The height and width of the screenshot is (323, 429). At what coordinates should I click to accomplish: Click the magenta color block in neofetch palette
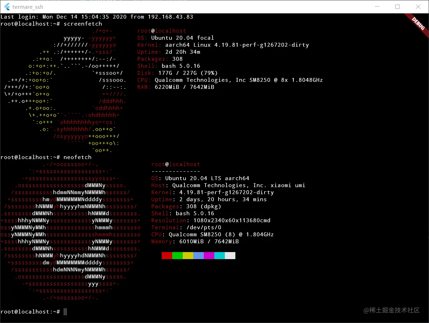[x=209, y=256]
